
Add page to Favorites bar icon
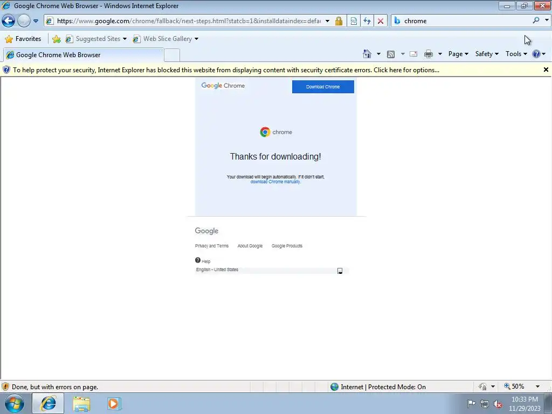coord(56,39)
